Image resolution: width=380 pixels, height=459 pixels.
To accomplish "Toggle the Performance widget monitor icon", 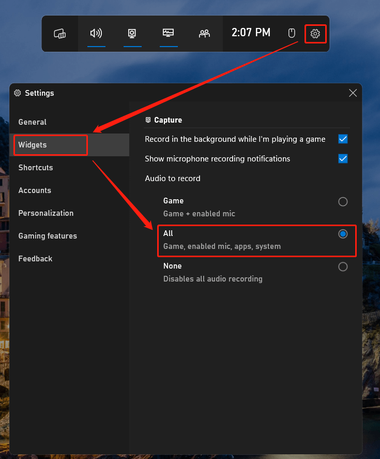I will (x=168, y=33).
